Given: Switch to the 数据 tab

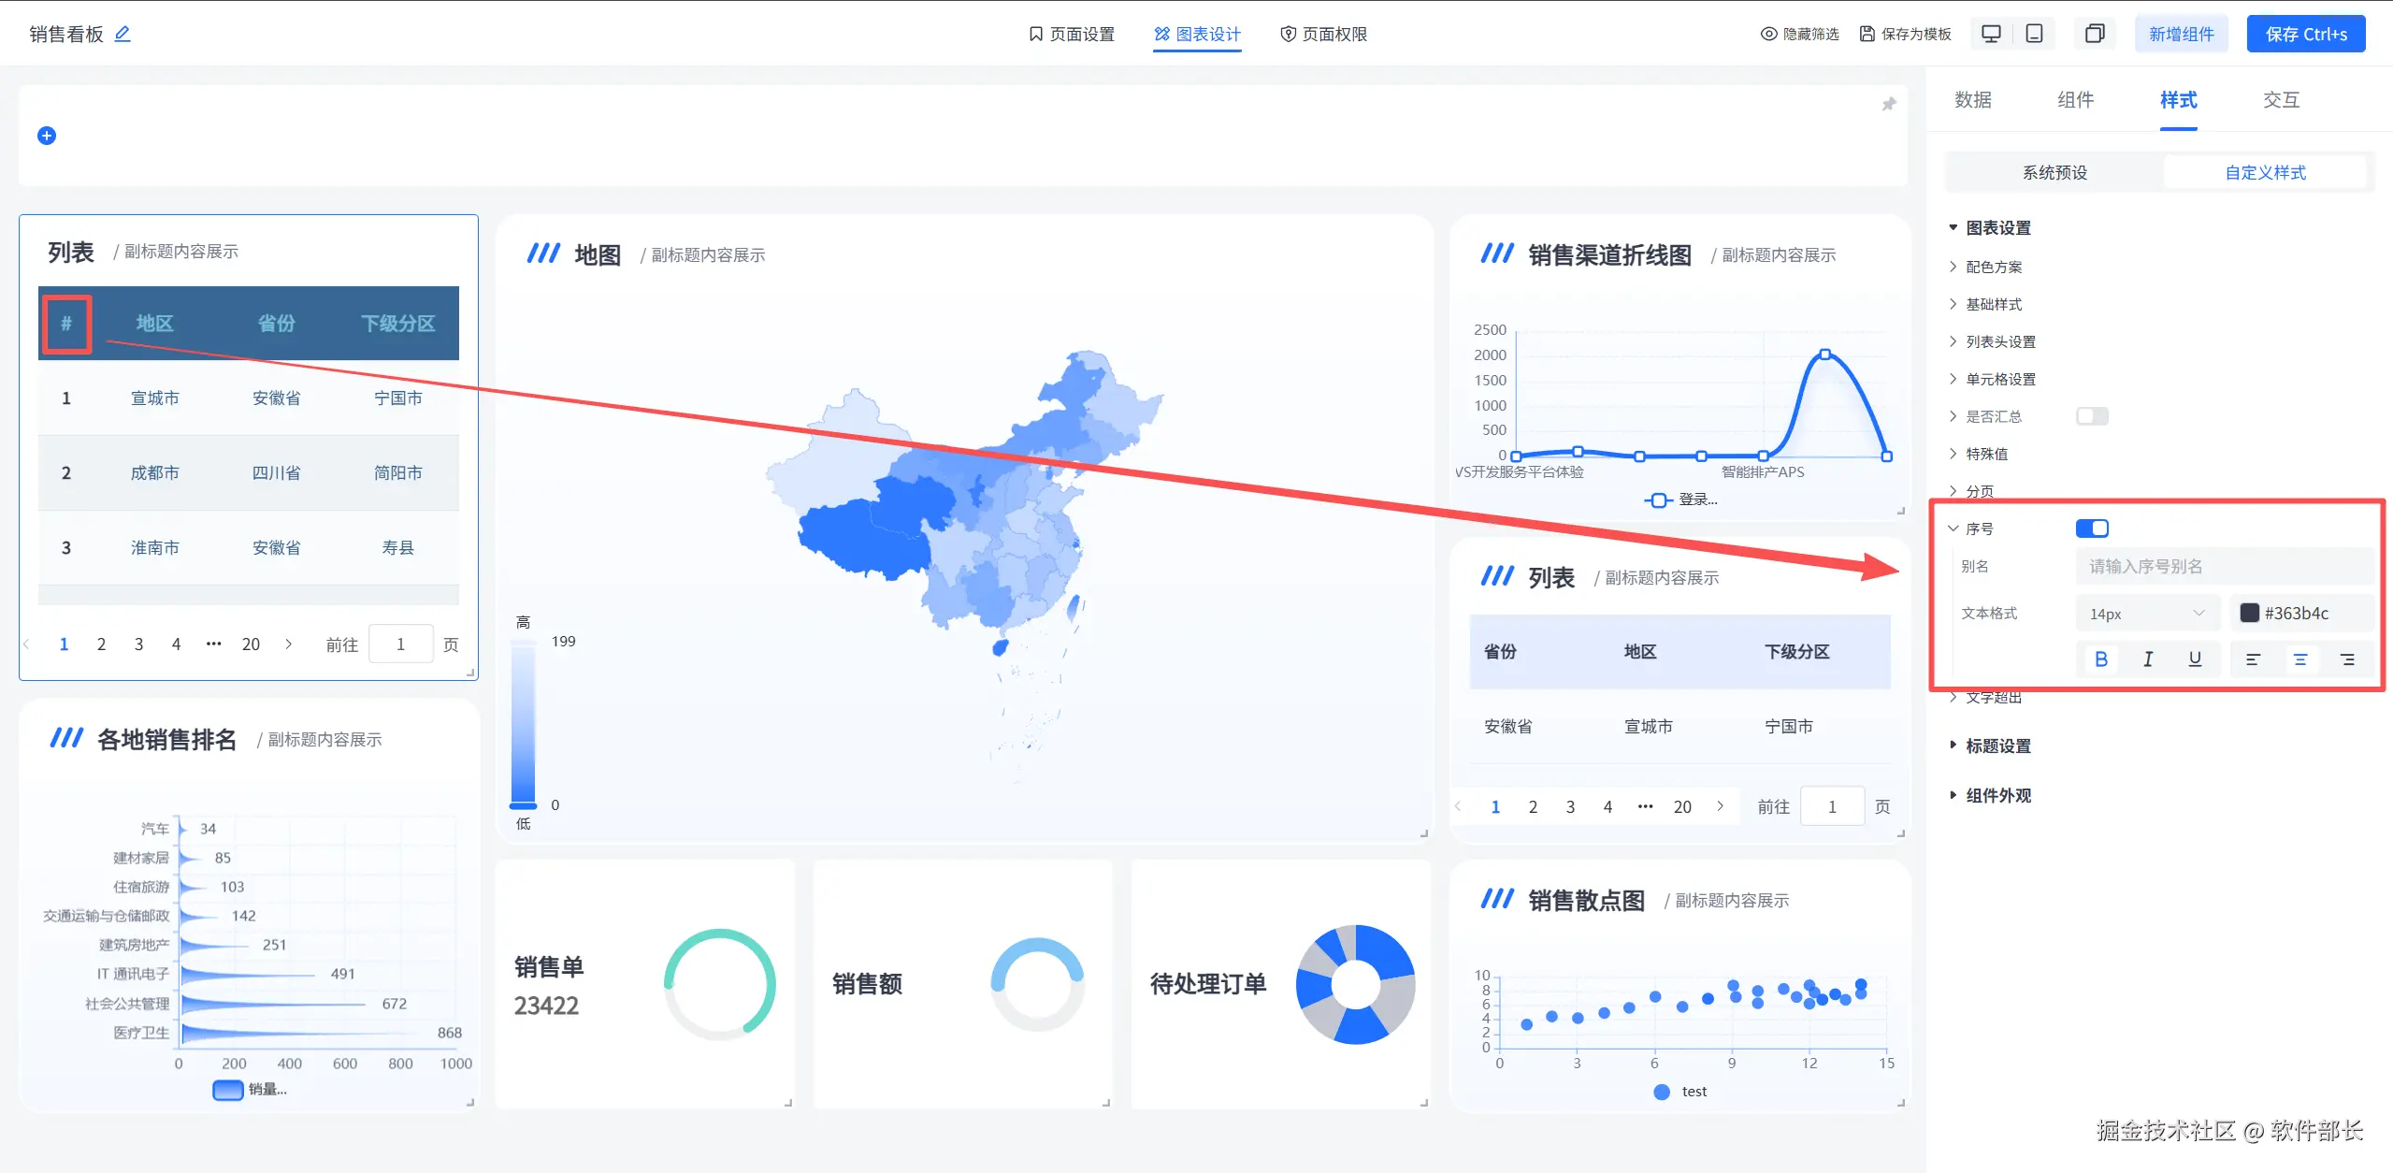Looking at the screenshot, I should click(x=1973, y=100).
